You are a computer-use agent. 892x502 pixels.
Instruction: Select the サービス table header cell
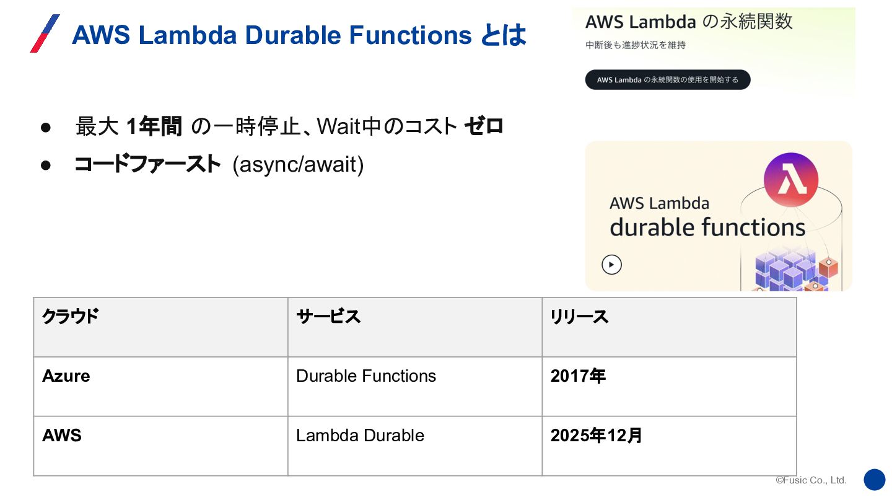[x=414, y=327]
